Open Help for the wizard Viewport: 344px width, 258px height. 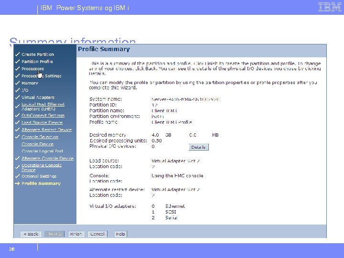(x=120, y=234)
